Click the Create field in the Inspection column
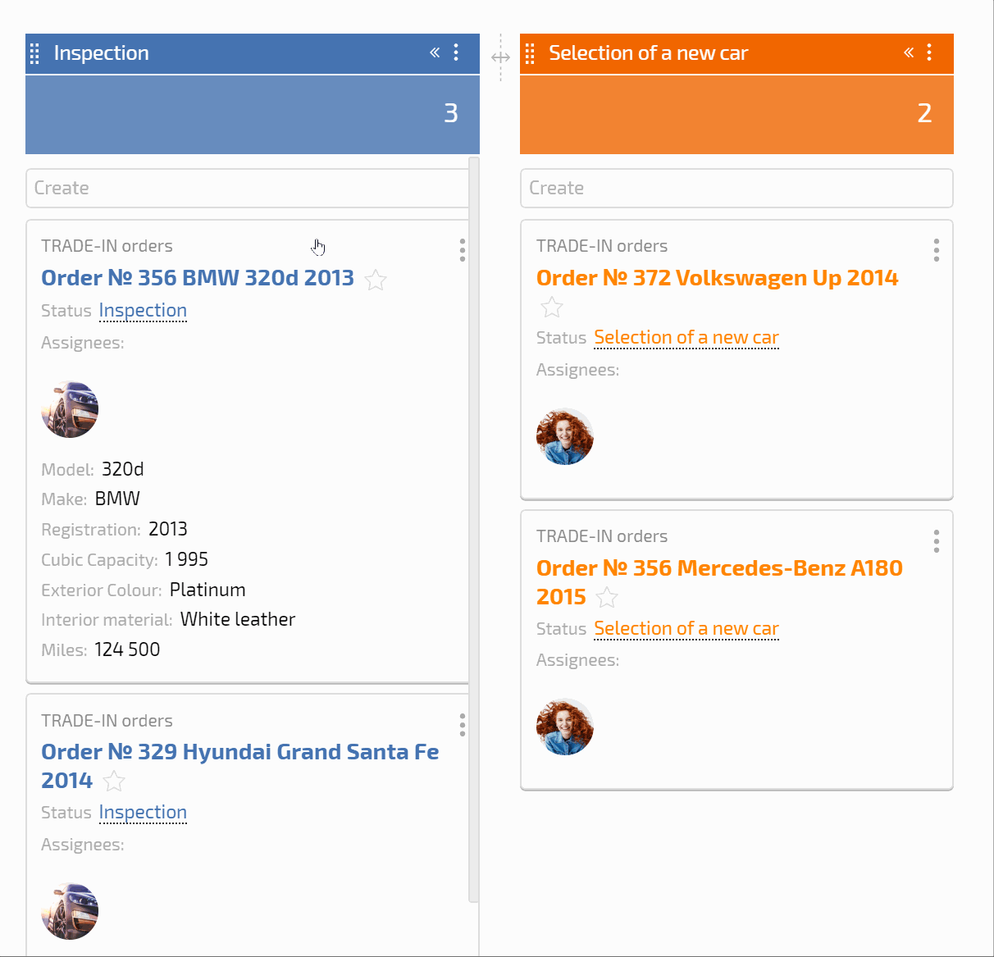This screenshot has width=994, height=957. coord(248,188)
